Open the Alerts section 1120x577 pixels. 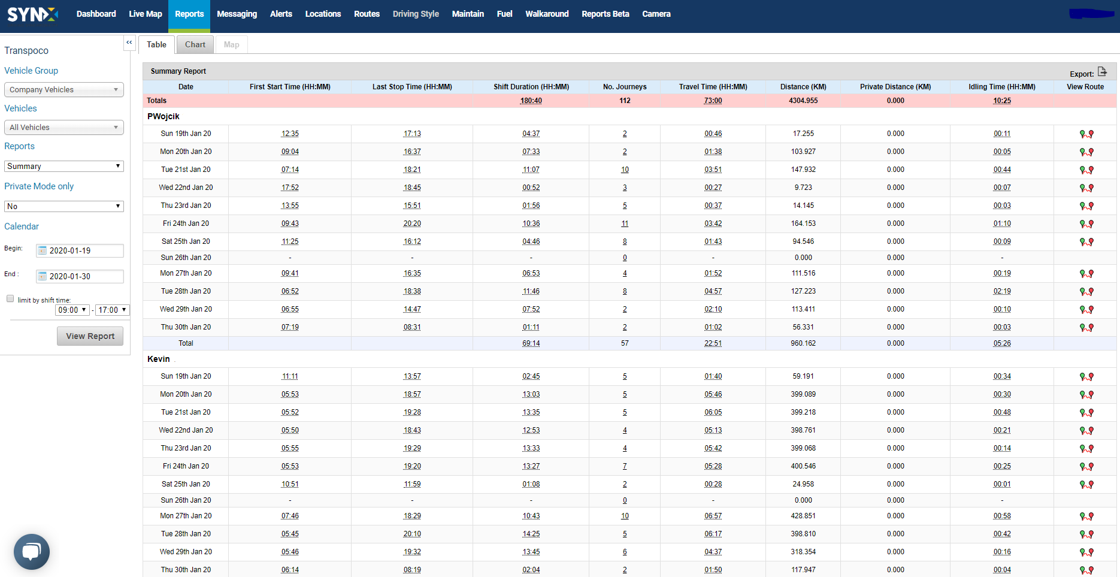point(281,14)
